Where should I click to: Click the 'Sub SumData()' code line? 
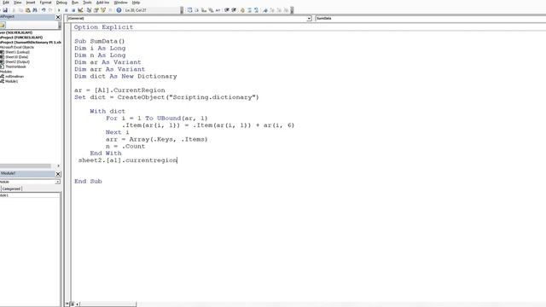(99, 41)
